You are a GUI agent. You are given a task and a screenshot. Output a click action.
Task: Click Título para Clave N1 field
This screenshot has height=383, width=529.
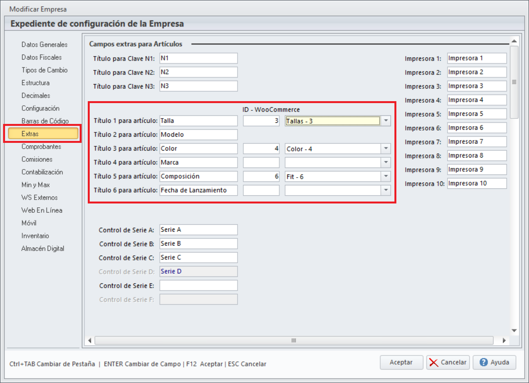point(198,58)
